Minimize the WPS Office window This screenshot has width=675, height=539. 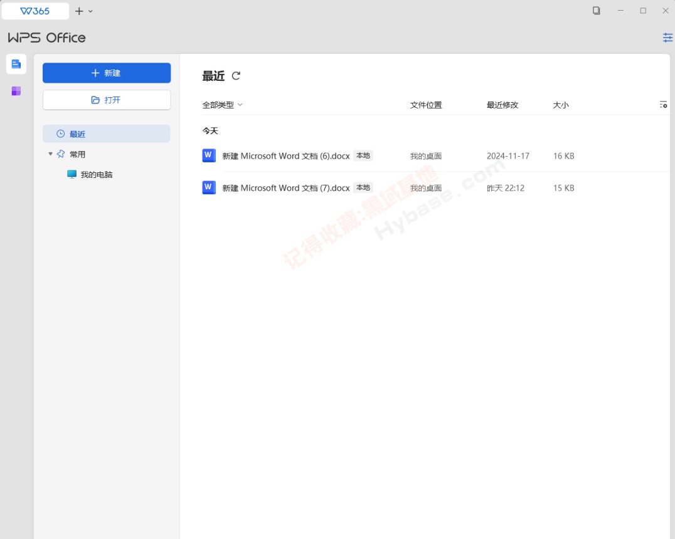[620, 11]
